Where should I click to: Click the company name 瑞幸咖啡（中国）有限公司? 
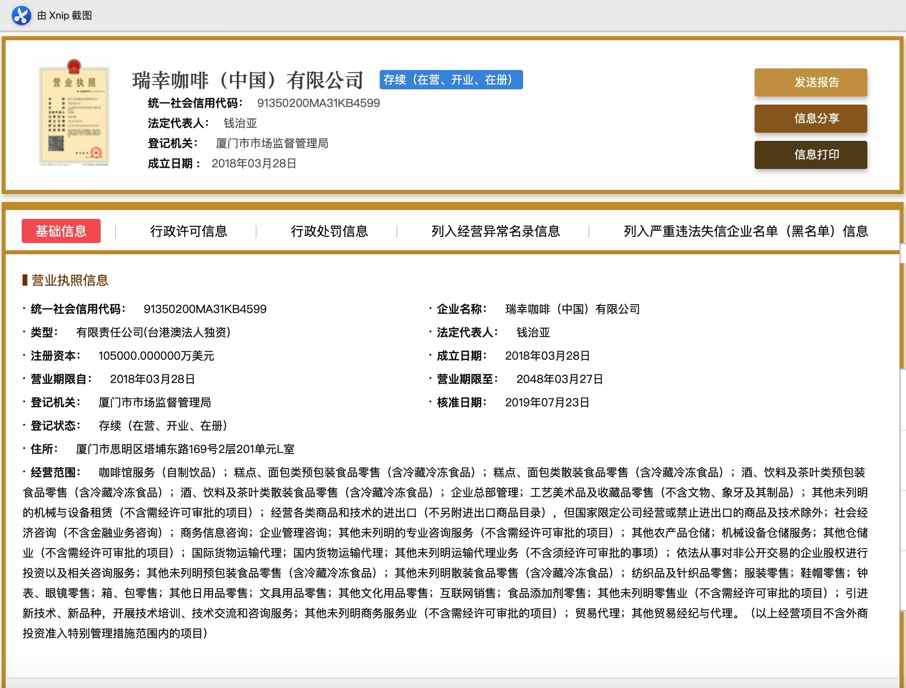click(248, 79)
